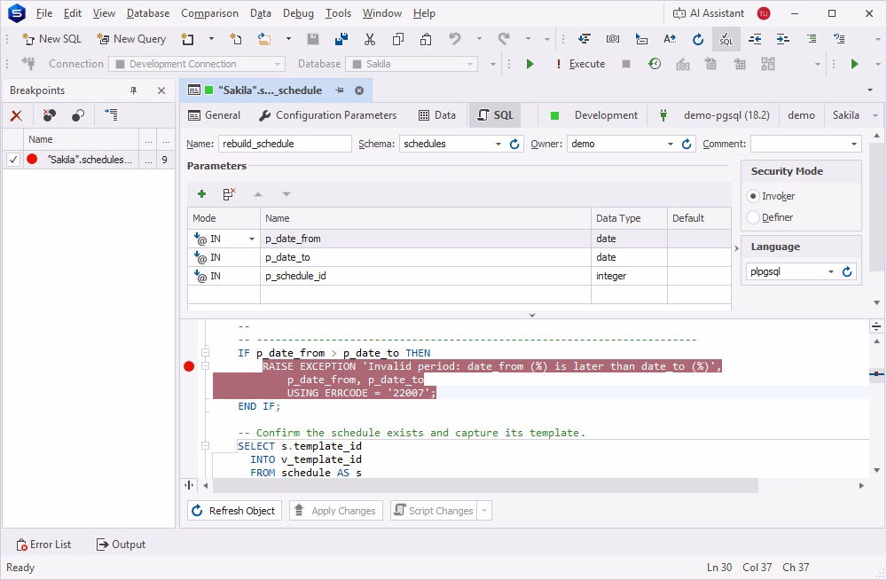Image resolution: width=887 pixels, height=580 pixels.
Task: Open the Error List panel
Action: point(43,545)
